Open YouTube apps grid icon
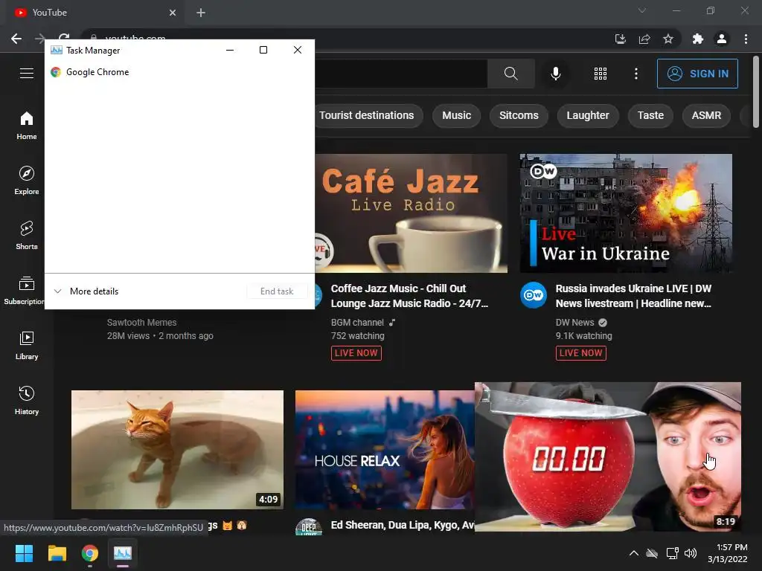762x571 pixels. point(601,74)
